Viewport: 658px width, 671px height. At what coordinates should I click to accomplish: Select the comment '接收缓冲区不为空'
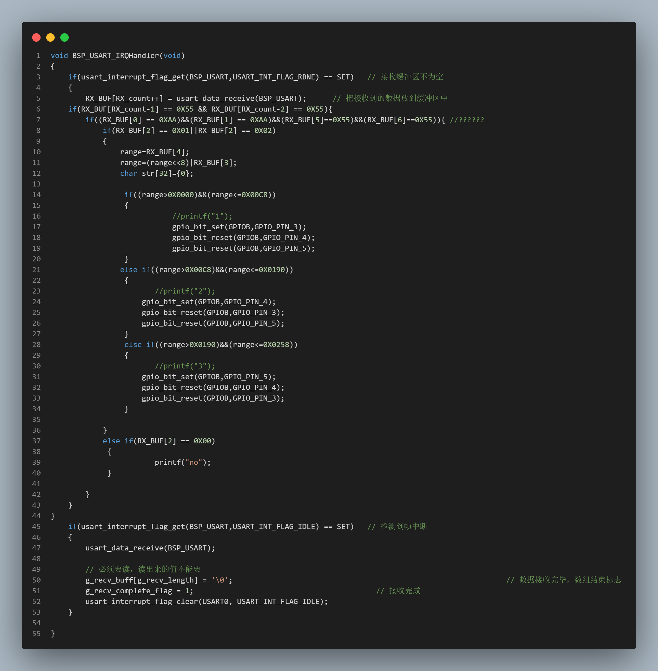coord(412,77)
